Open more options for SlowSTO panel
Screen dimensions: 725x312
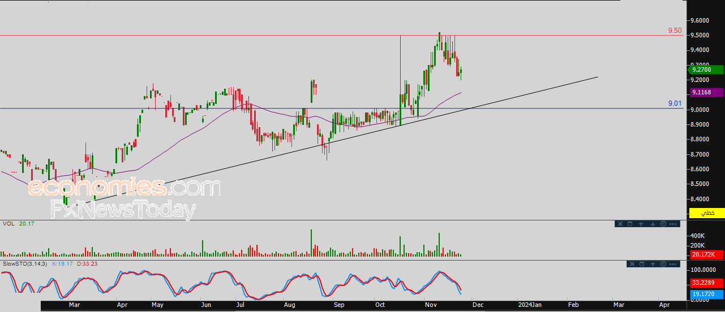(x=673, y=264)
